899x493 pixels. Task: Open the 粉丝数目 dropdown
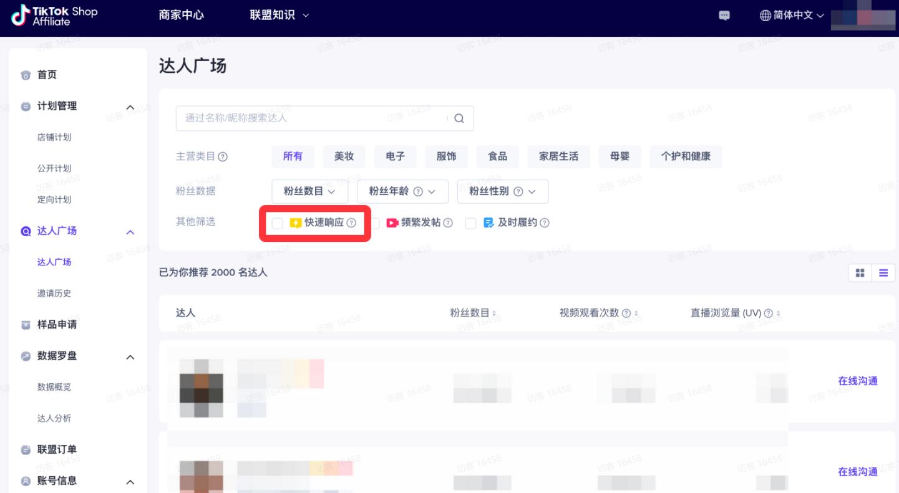coord(310,191)
